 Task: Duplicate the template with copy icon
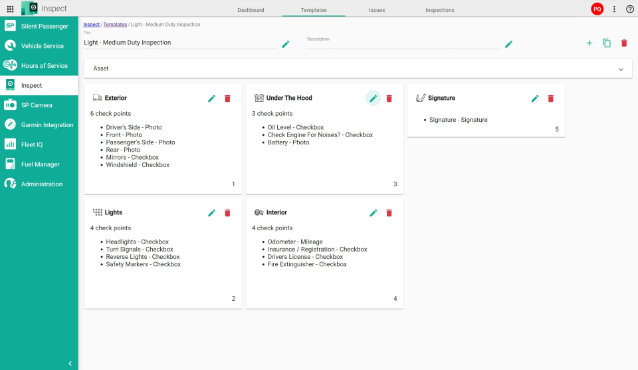607,43
